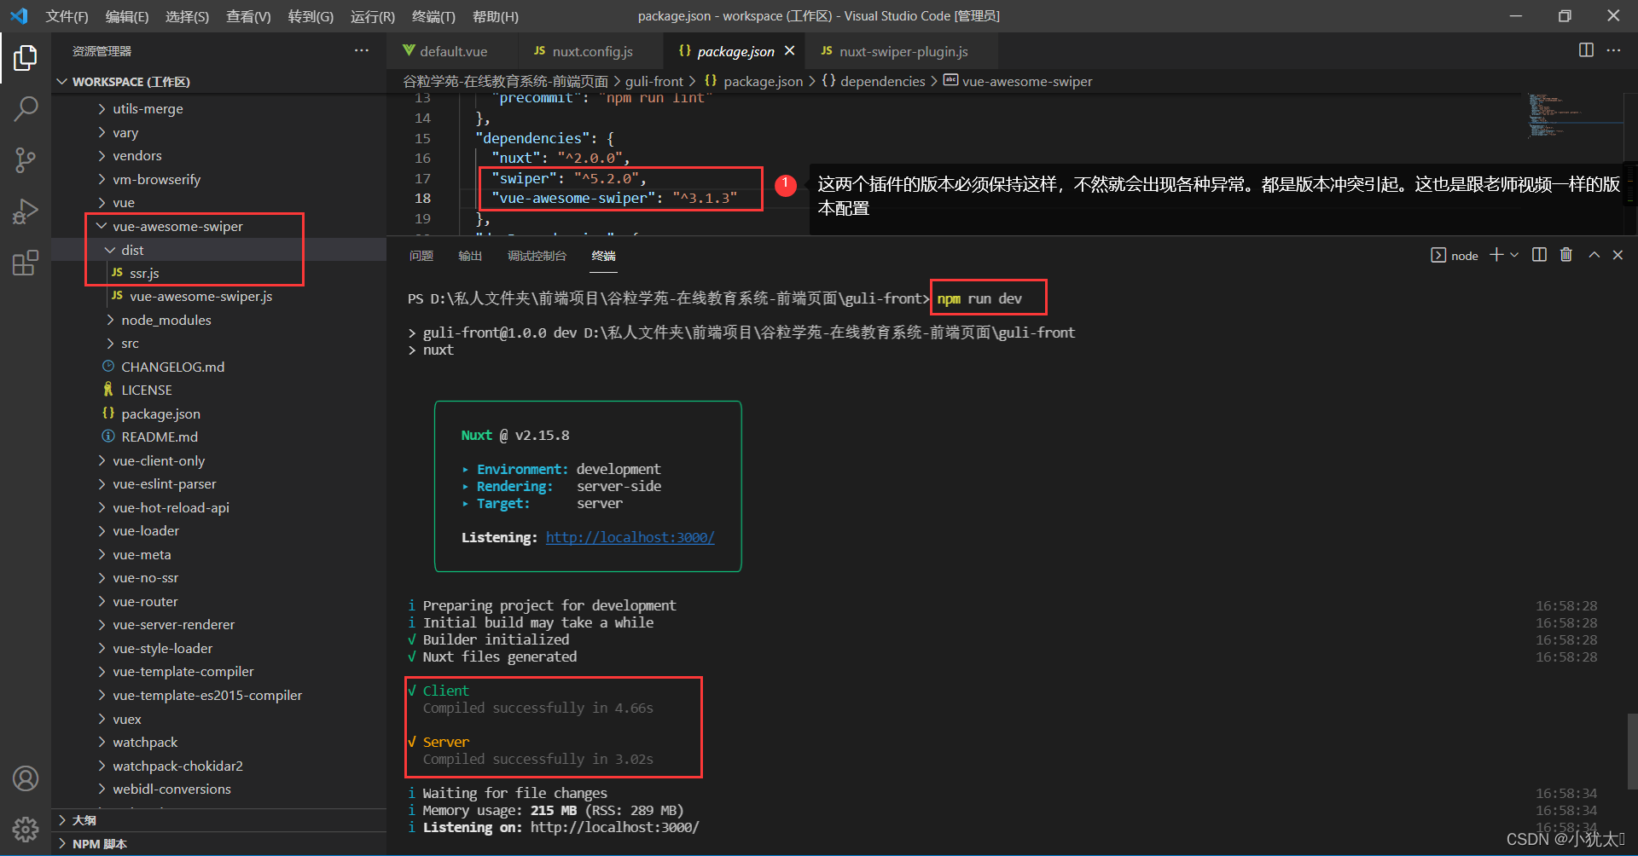This screenshot has height=856, width=1638.
Task: Open the 帮助(H) menu
Action: pos(495,16)
